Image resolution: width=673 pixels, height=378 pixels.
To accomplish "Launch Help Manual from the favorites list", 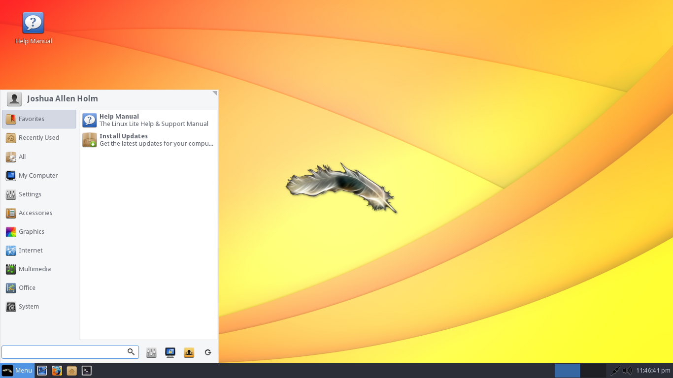I will coord(148,120).
